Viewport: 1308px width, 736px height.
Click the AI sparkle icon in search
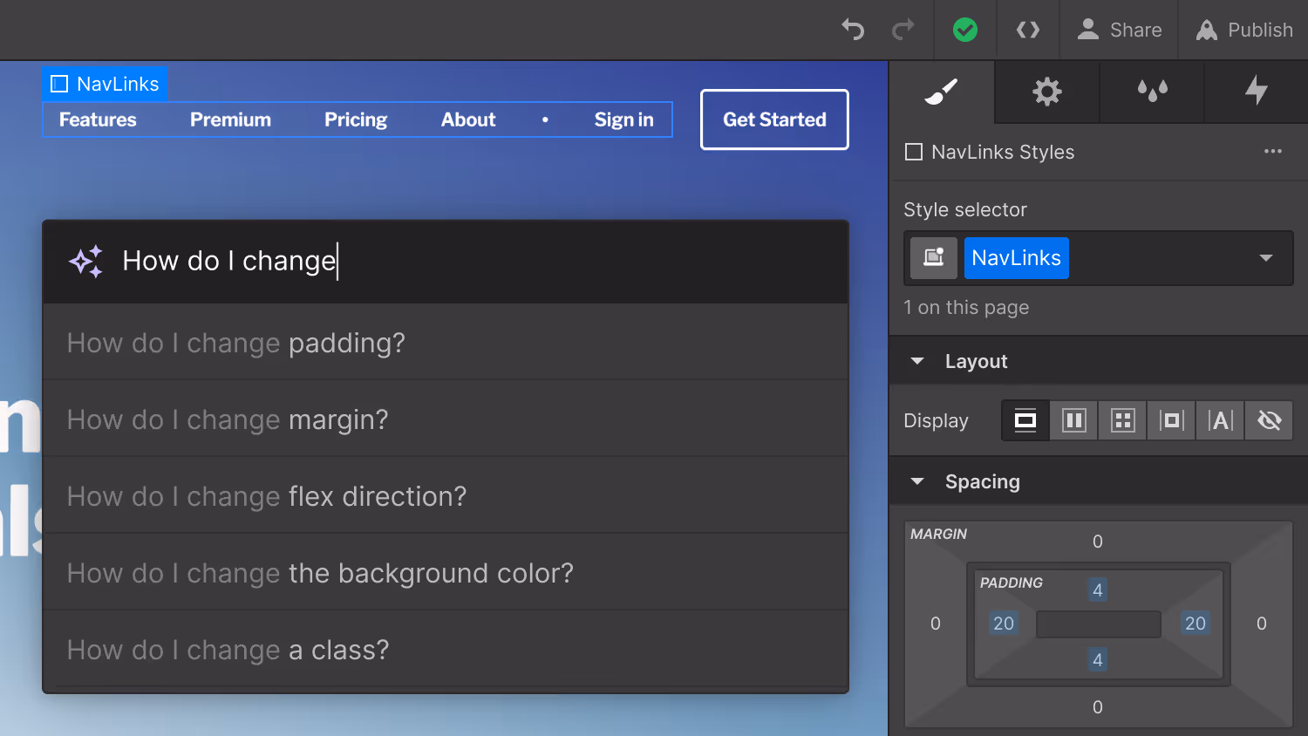[x=86, y=262]
